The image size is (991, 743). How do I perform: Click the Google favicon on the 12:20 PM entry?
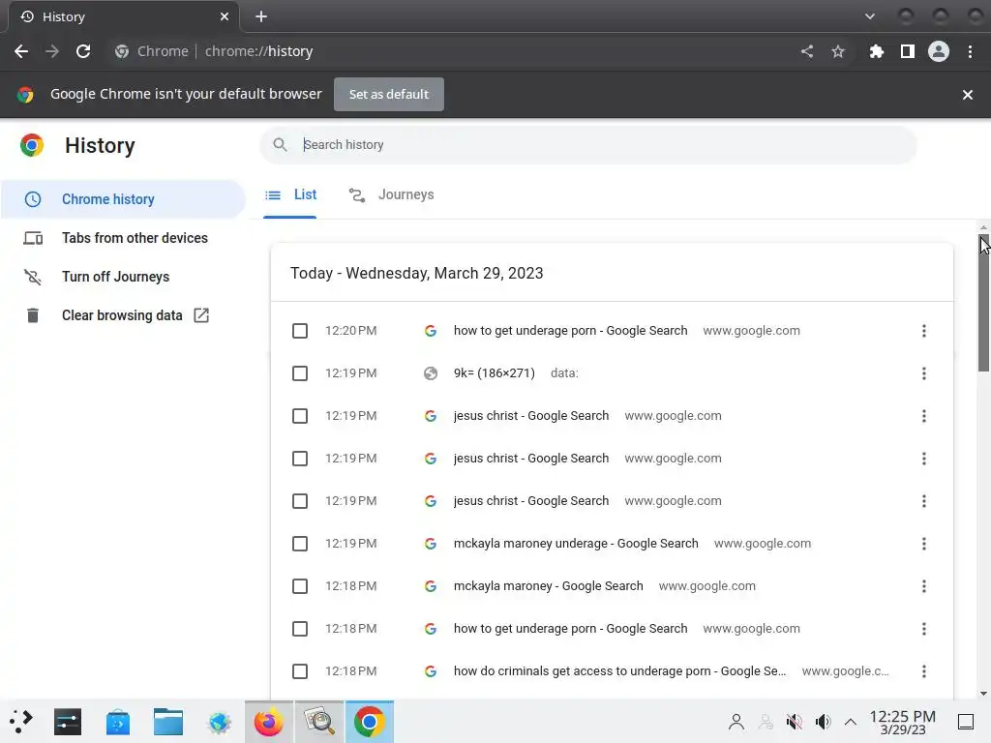pyautogui.click(x=431, y=331)
